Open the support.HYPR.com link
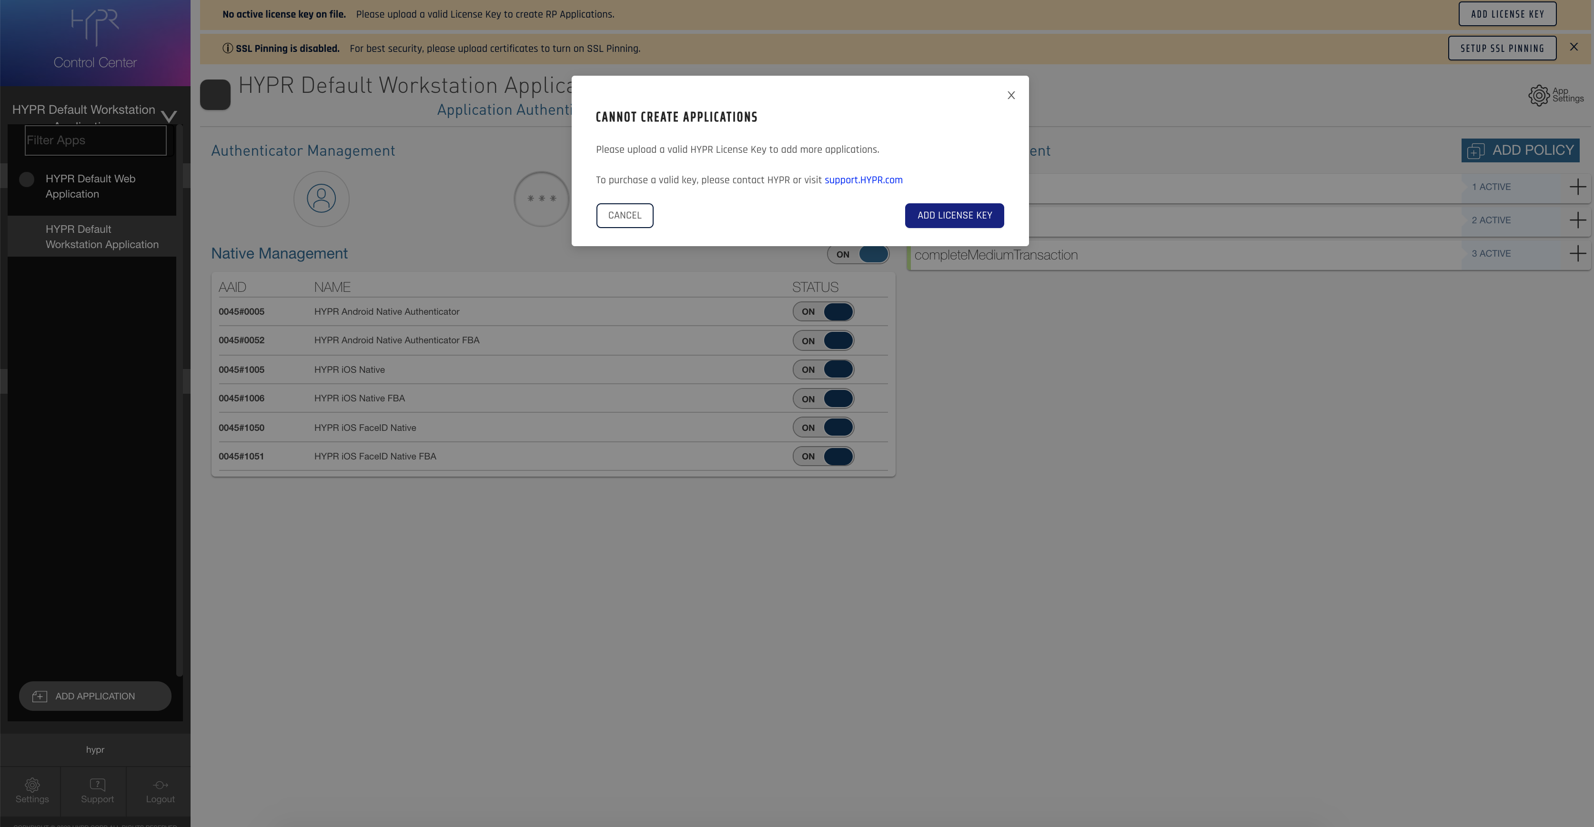Viewport: 1594px width, 827px height. pos(863,180)
